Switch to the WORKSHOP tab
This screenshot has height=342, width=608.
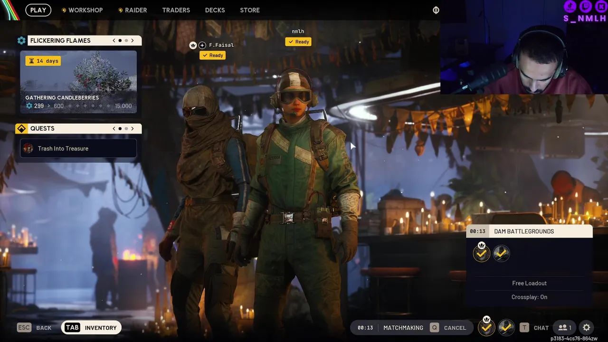pyautogui.click(x=82, y=10)
